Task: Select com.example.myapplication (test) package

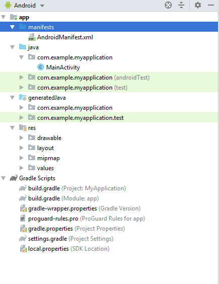Action: pos(82,88)
